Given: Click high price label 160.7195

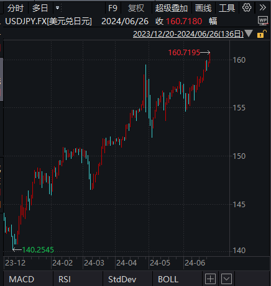Looking at the screenshot, I should point(184,53).
